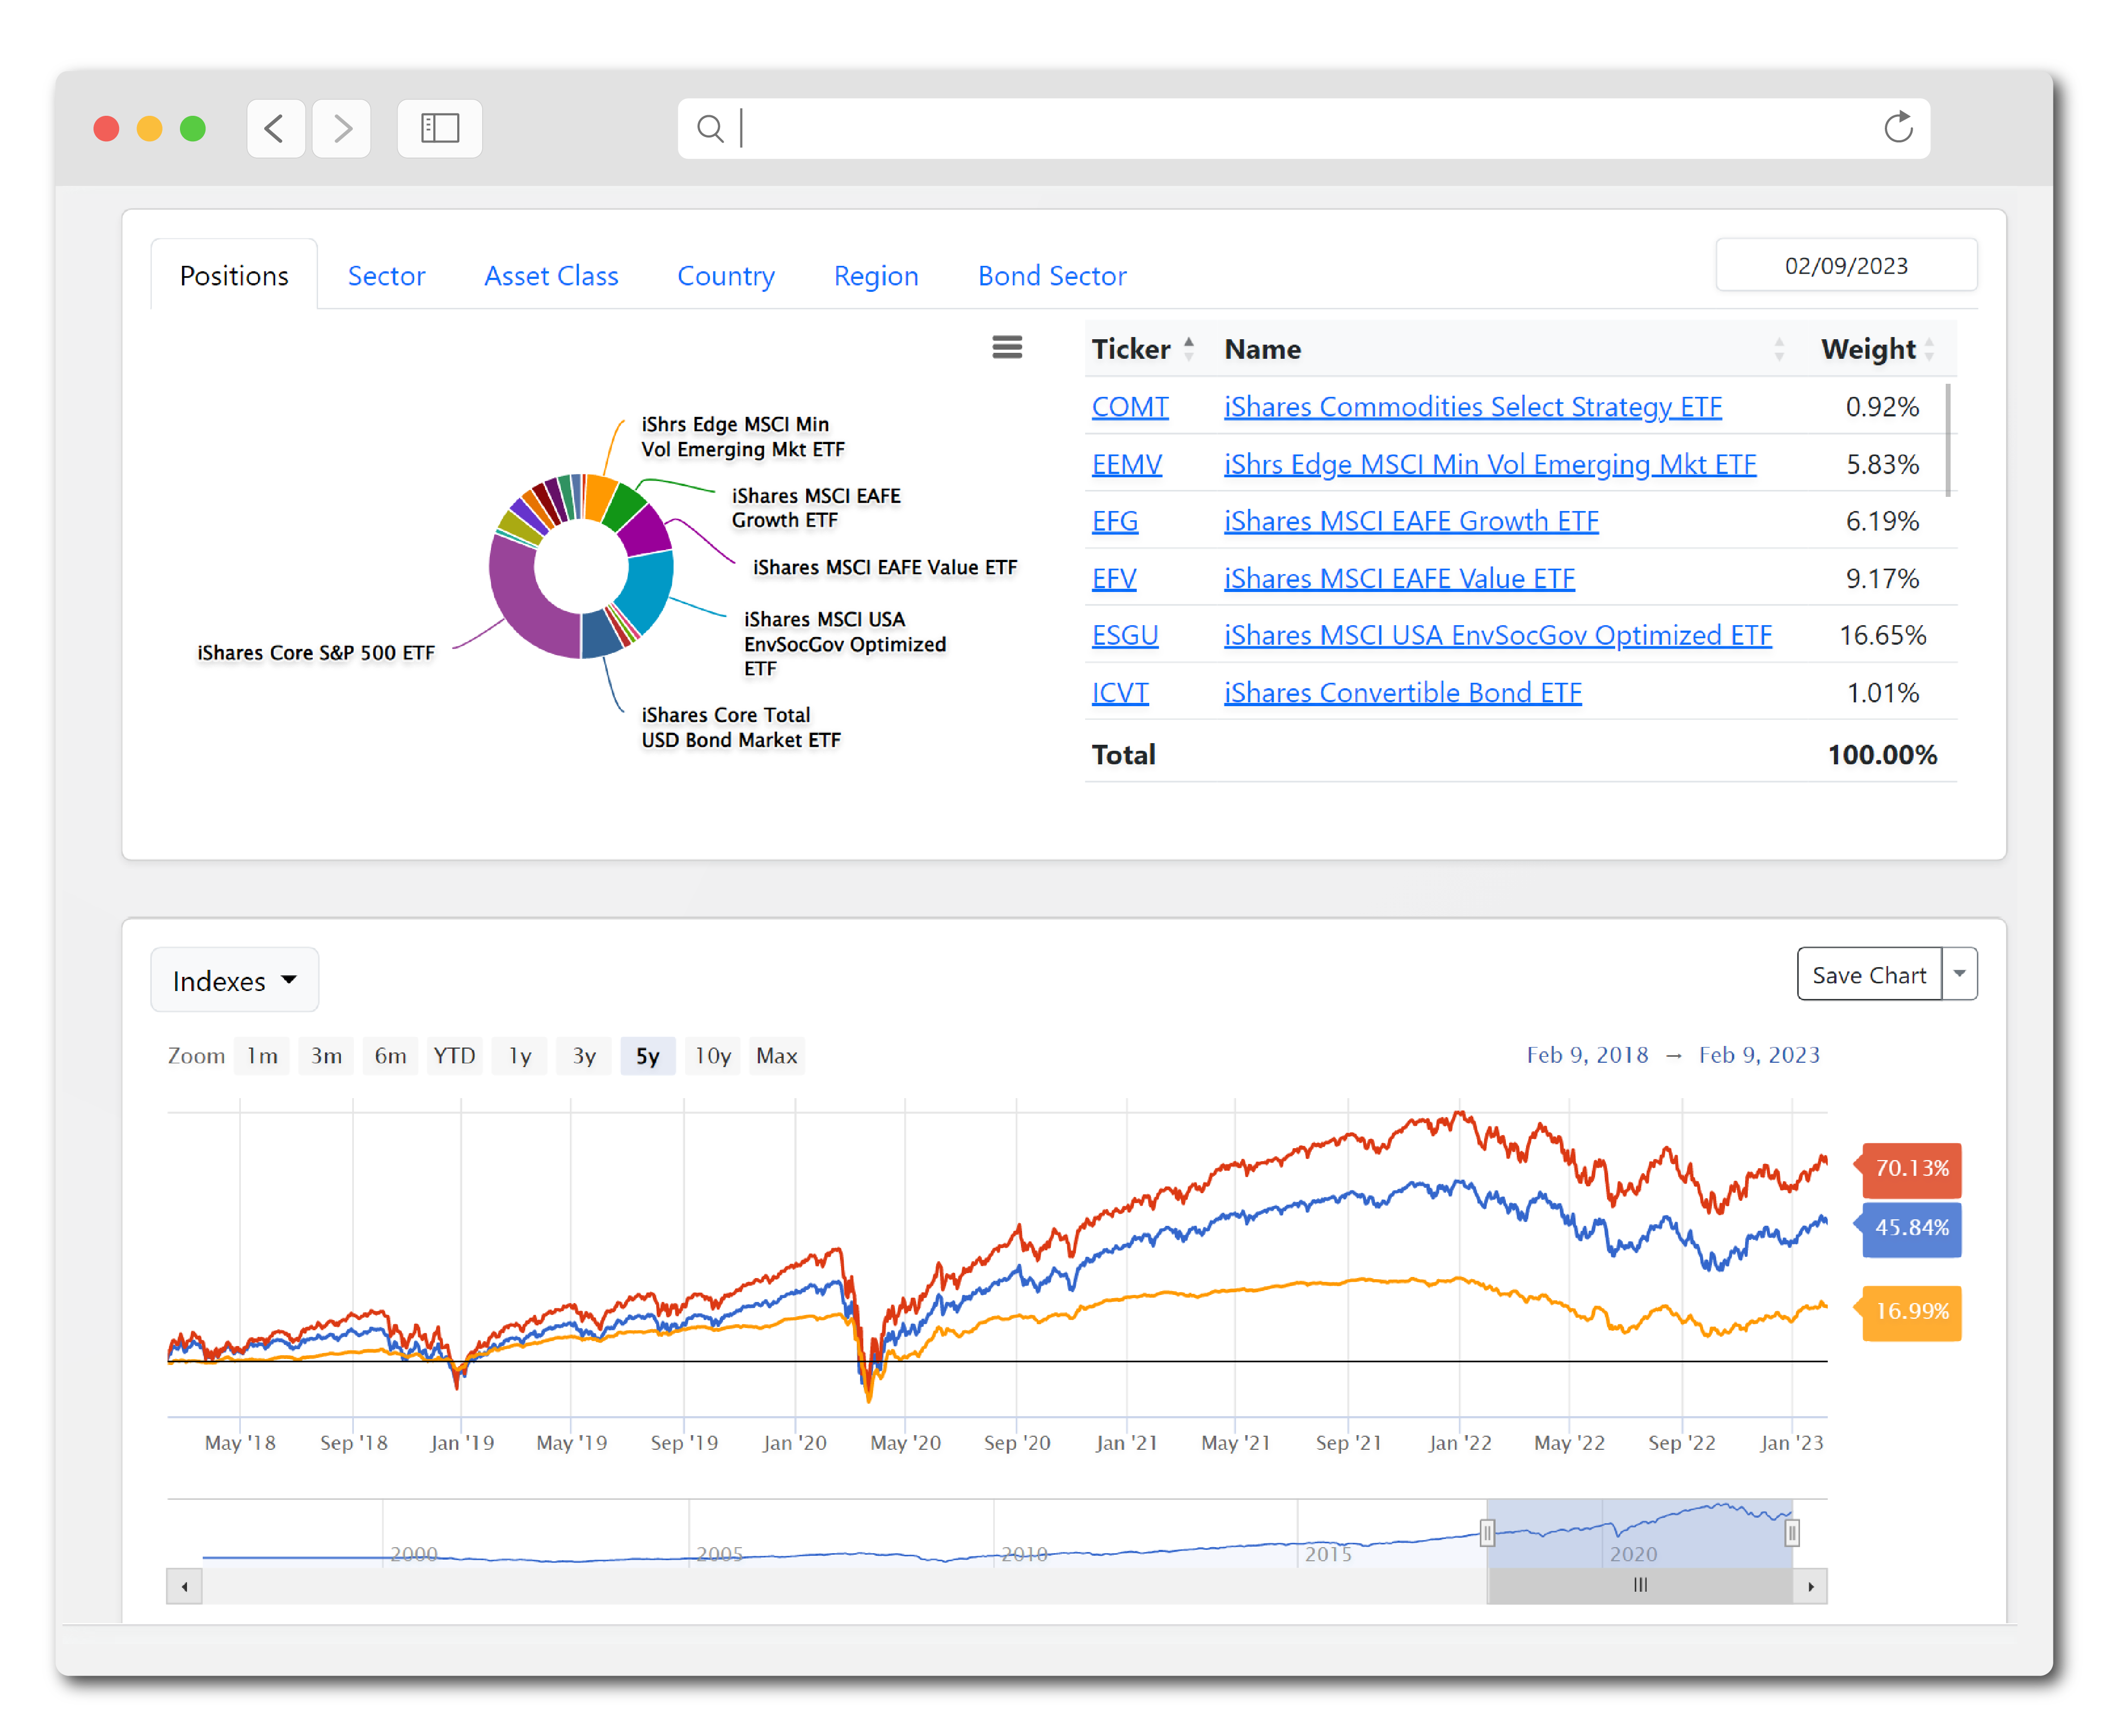
Task: Set chart zoom to 1y
Action: point(519,1055)
